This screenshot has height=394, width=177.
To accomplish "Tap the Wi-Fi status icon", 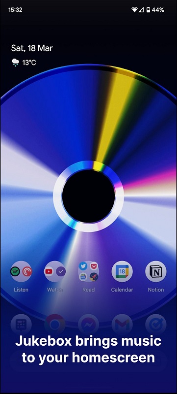I will [135, 10].
